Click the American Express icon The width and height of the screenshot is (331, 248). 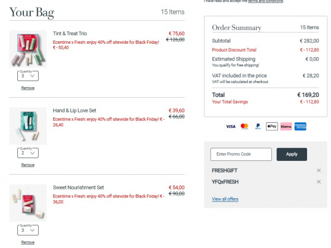click(x=300, y=126)
